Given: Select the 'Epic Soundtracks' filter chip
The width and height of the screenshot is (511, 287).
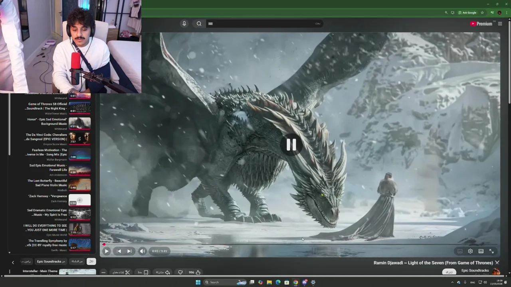Looking at the screenshot, I should pos(51,261).
